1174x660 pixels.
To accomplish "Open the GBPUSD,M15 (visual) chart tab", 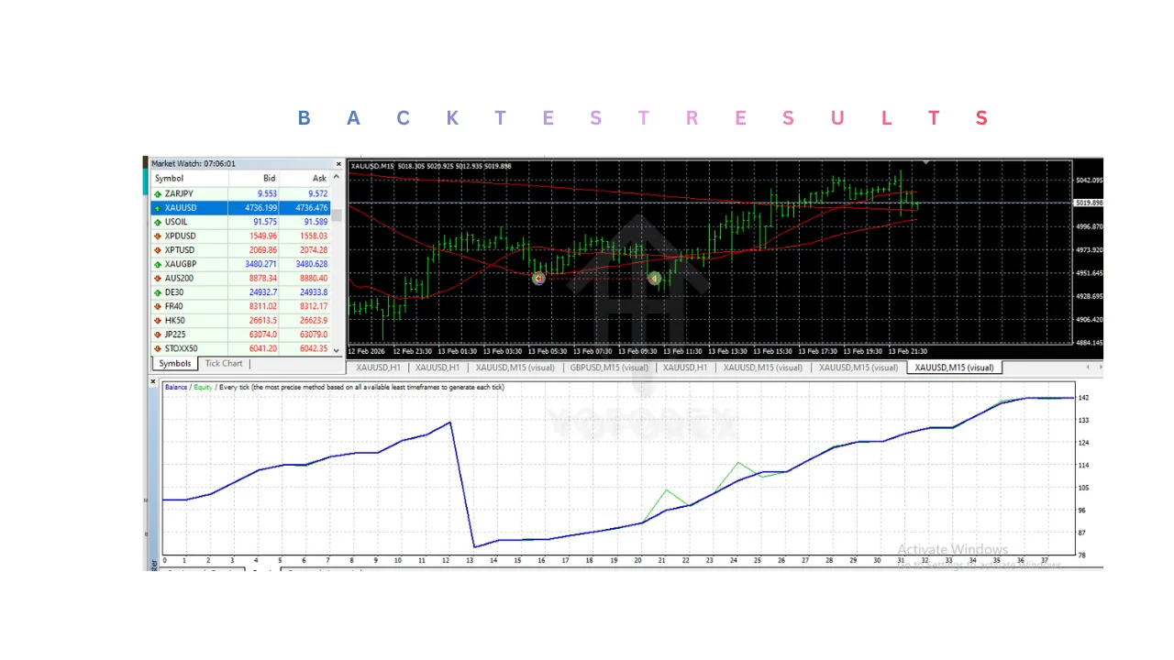I will coord(609,368).
